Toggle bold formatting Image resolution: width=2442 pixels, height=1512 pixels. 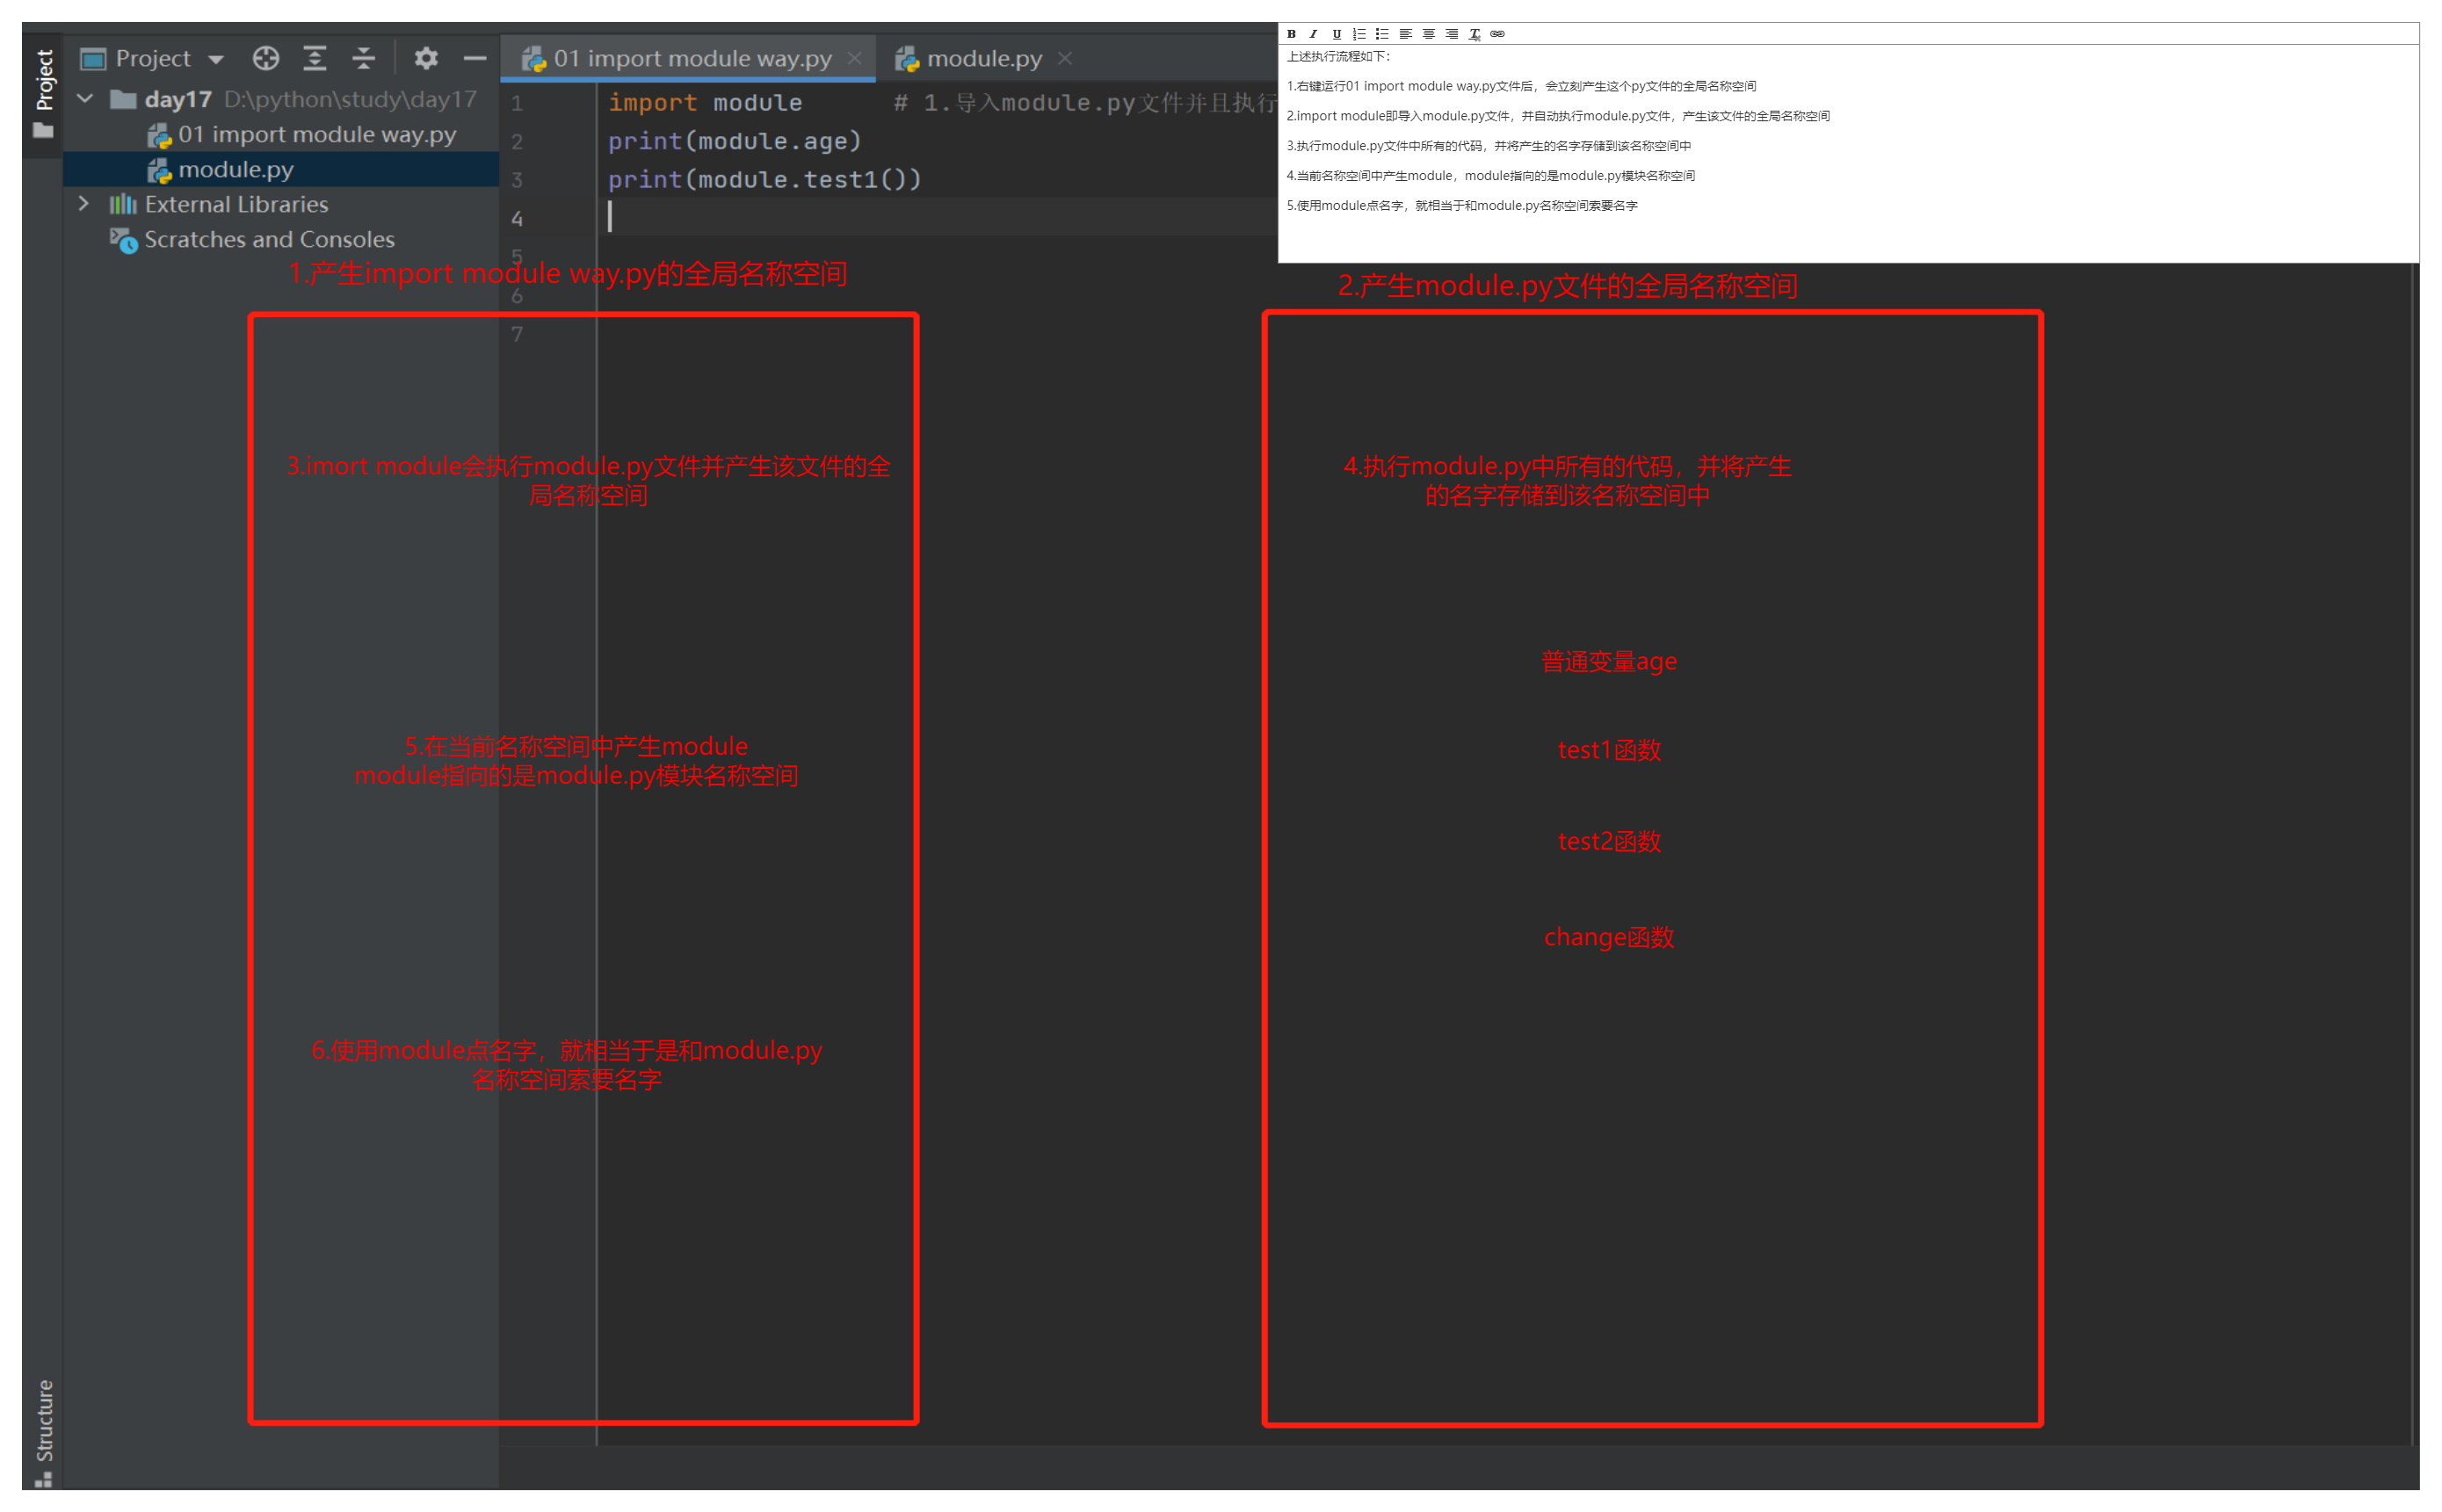[x=1291, y=34]
